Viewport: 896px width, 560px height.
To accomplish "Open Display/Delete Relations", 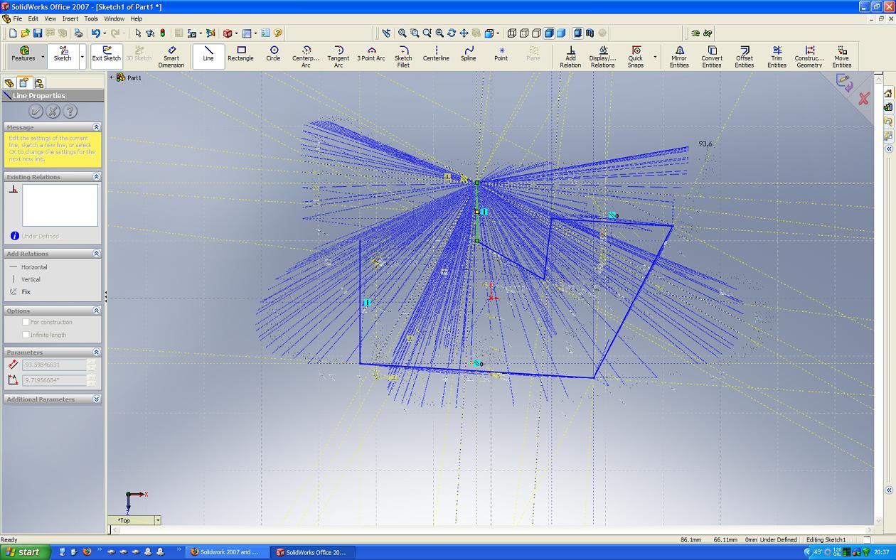I will tap(603, 57).
